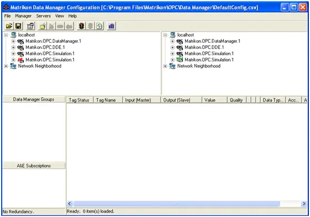The image size is (310, 217).
Task: Expand Matrikon.OPC.DDE.1 in the right pane
Action: point(172,47)
